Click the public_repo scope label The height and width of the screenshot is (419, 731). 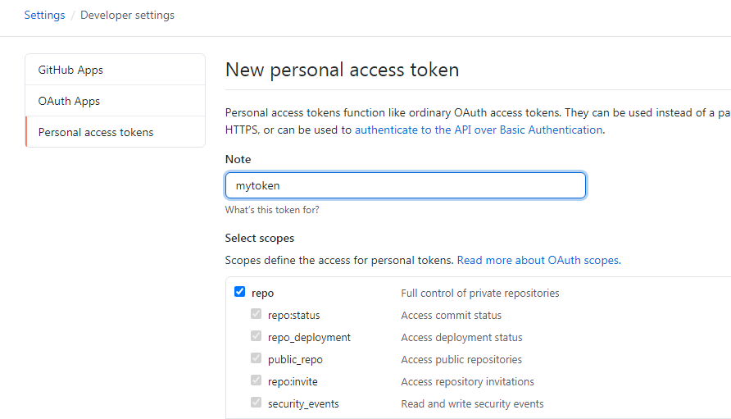pyautogui.click(x=295, y=359)
